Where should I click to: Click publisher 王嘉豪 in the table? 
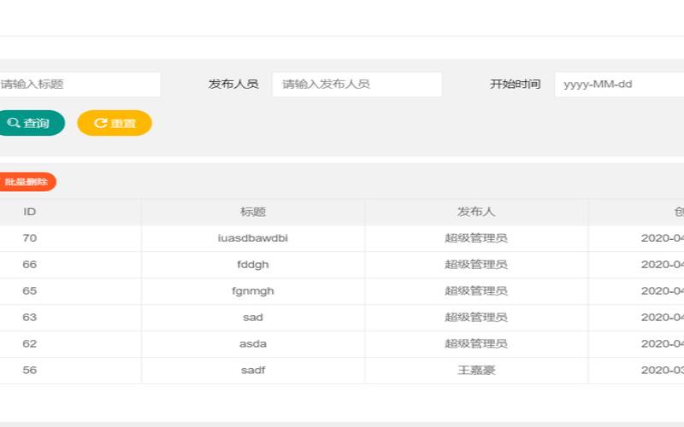pyautogui.click(x=476, y=371)
